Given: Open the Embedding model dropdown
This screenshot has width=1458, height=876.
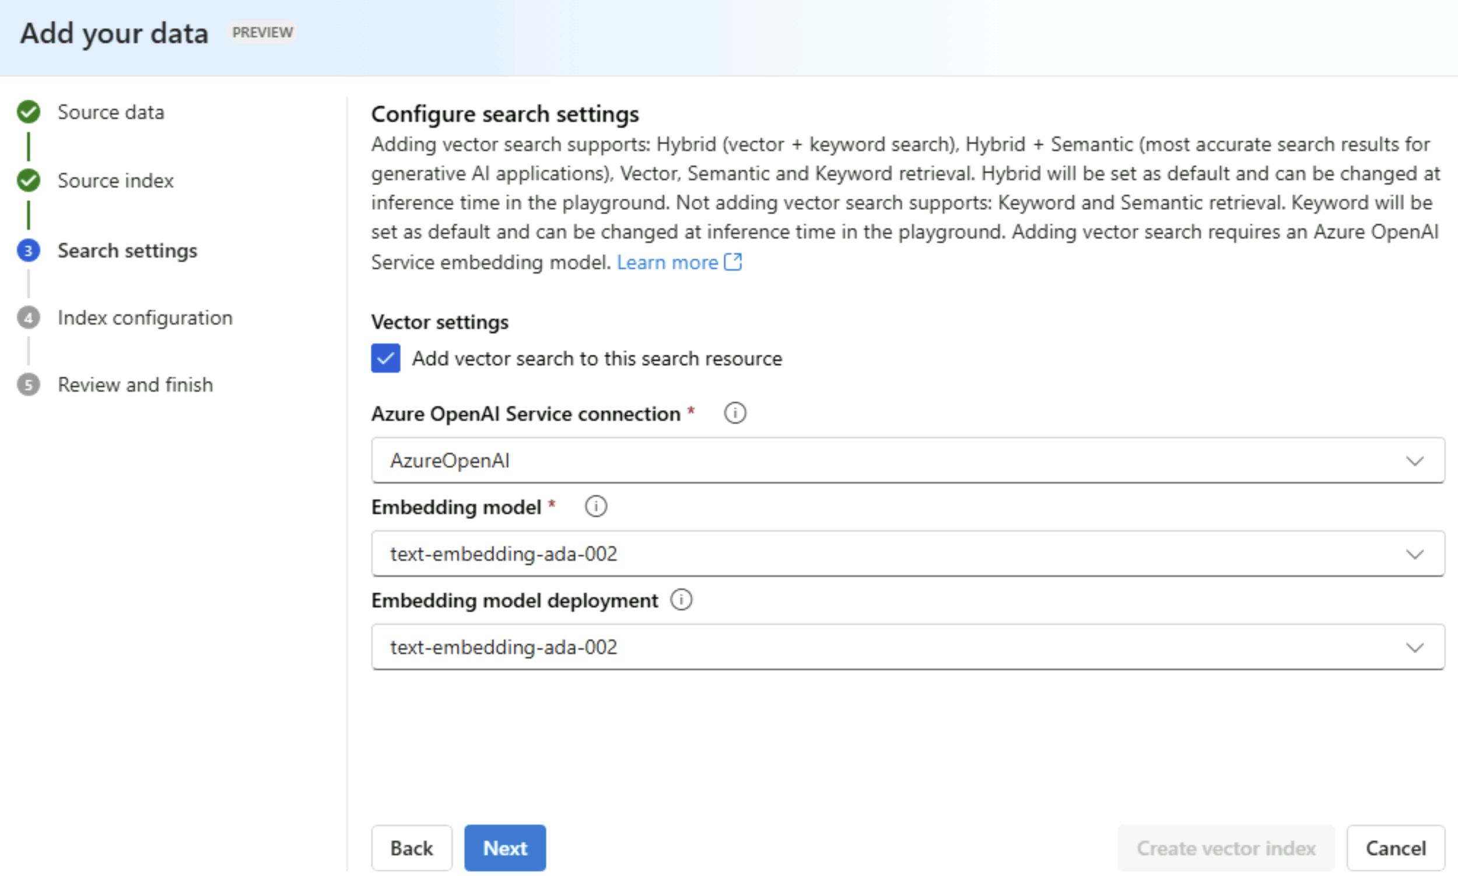Looking at the screenshot, I should click(908, 553).
